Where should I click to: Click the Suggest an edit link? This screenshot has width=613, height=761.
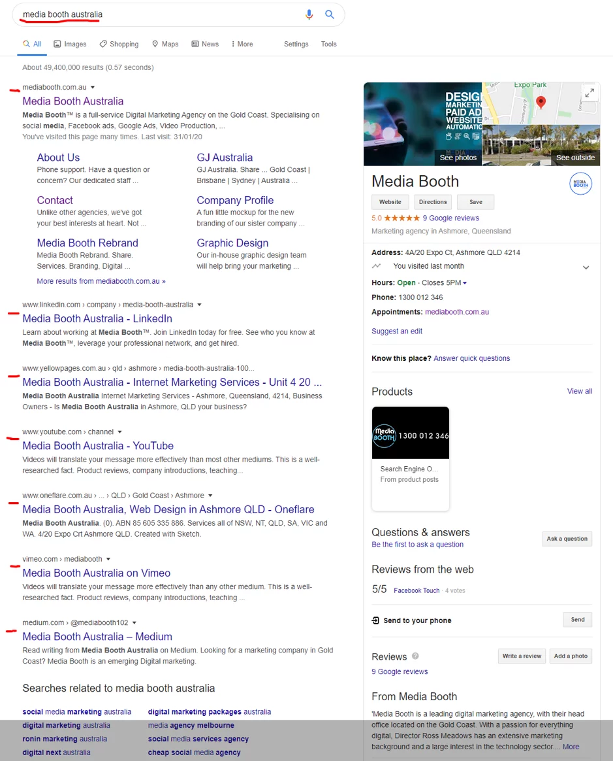(x=397, y=331)
